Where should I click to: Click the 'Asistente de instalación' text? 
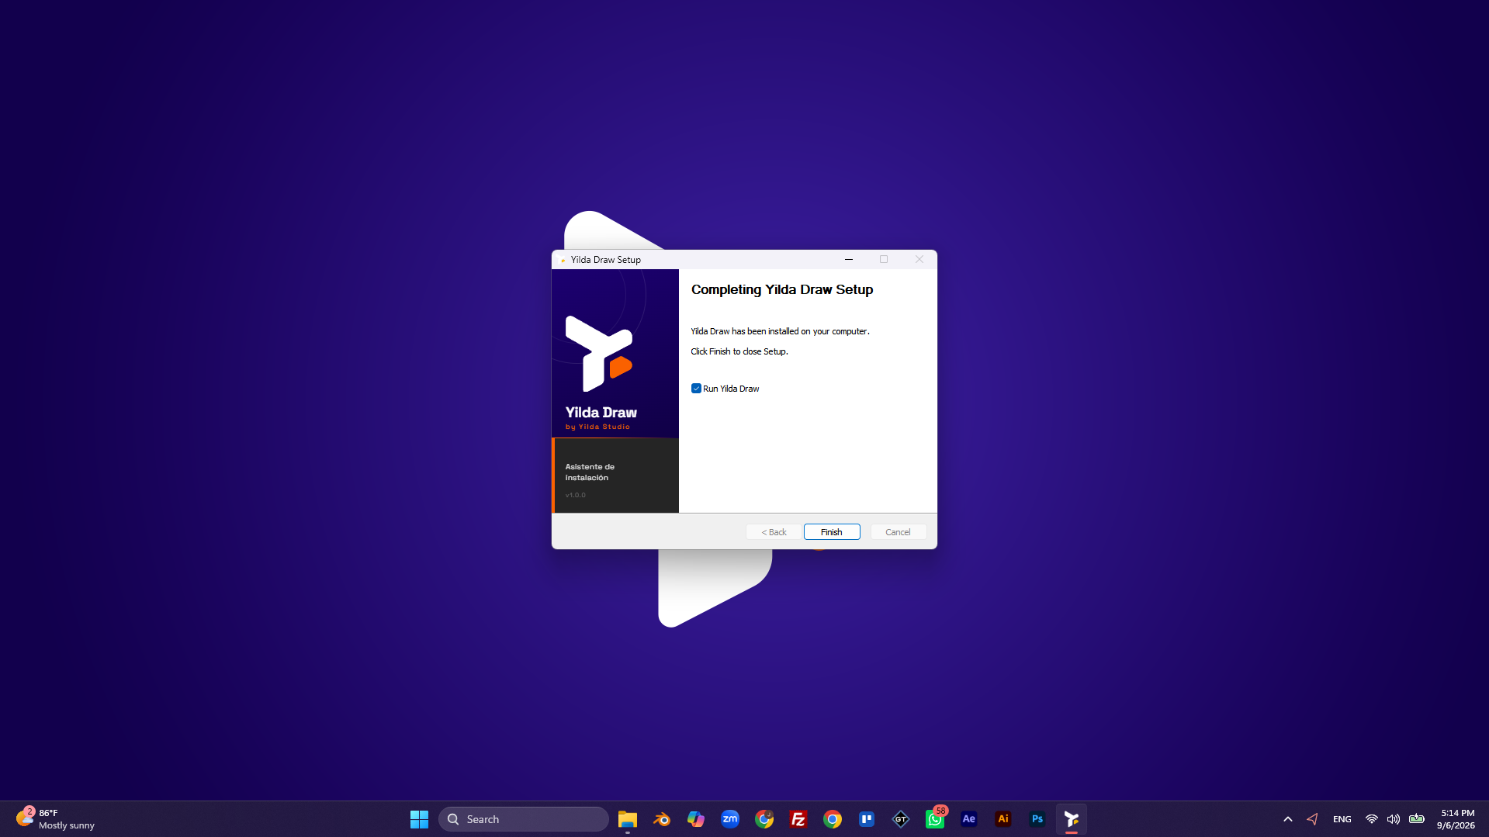click(590, 472)
